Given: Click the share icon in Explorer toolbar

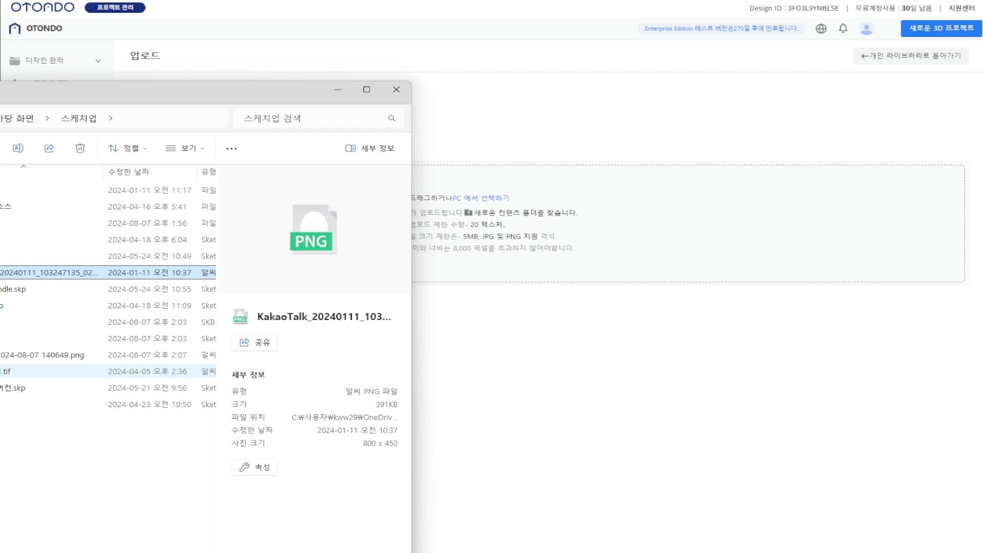Looking at the screenshot, I should click(x=49, y=148).
